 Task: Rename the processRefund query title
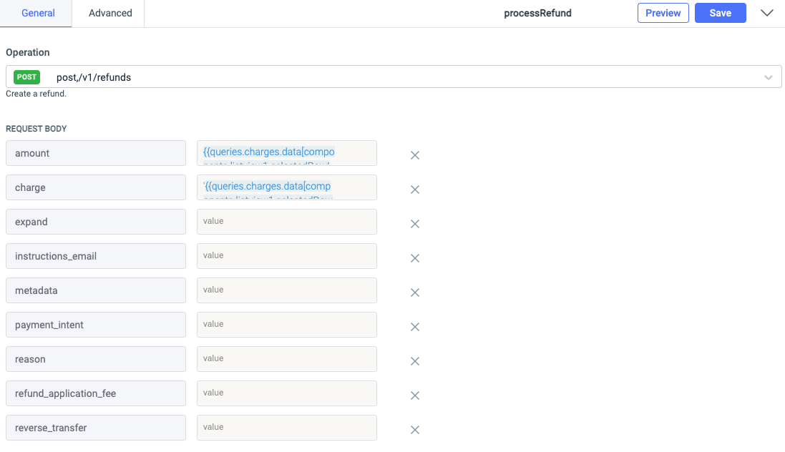[x=537, y=13]
